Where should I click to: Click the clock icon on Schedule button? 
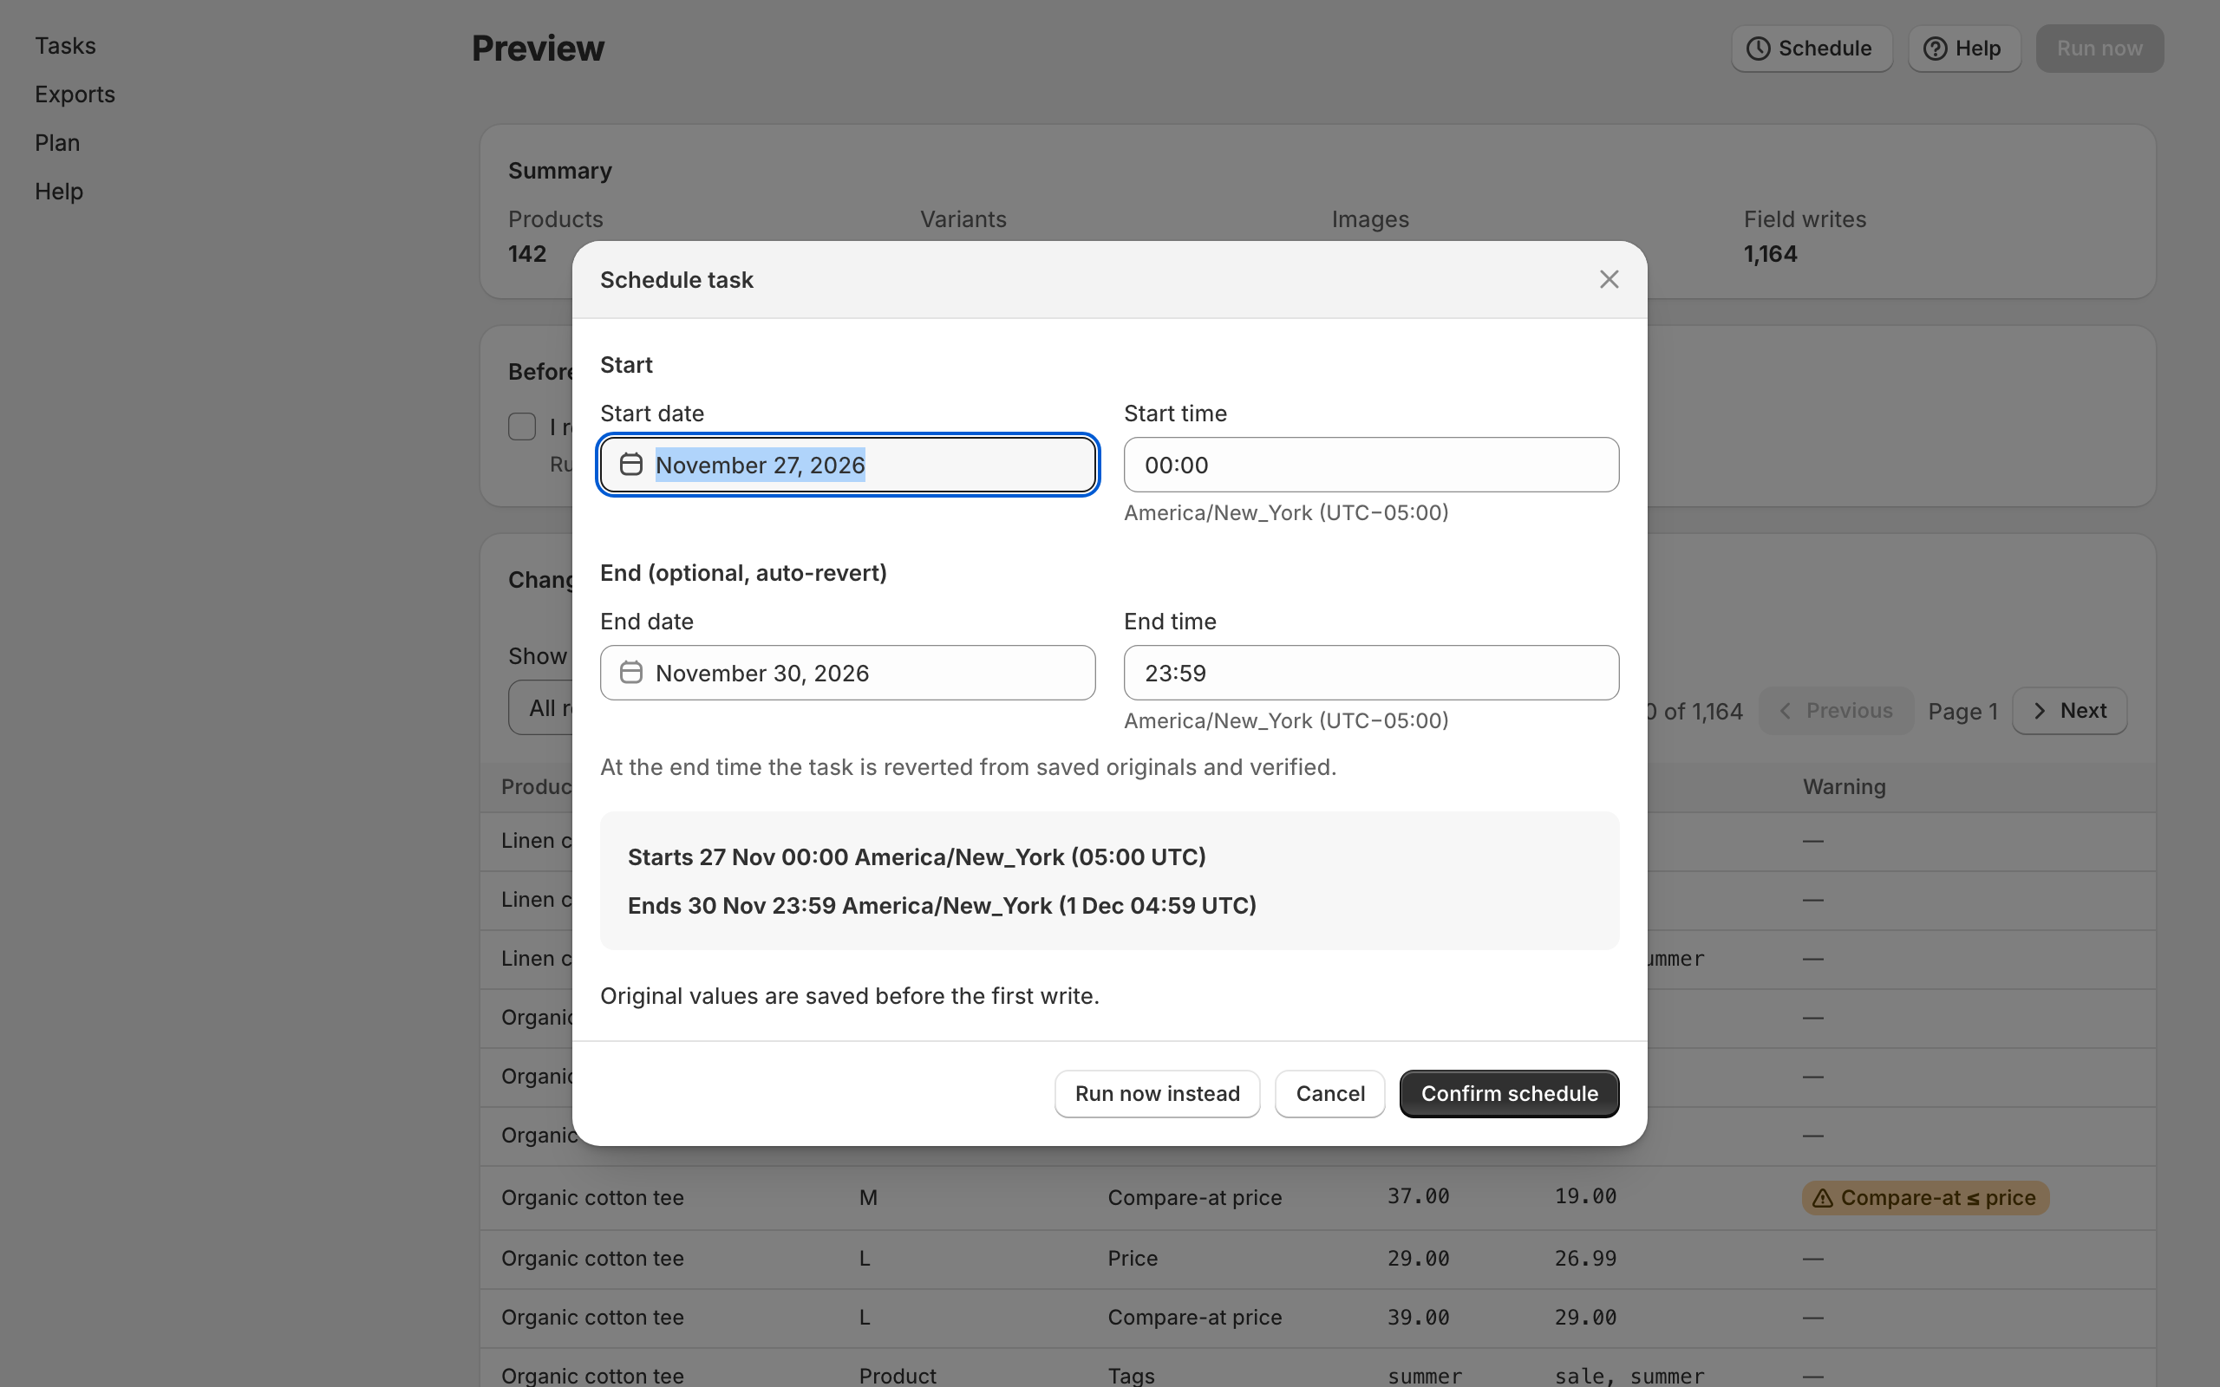pyautogui.click(x=1758, y=49)
